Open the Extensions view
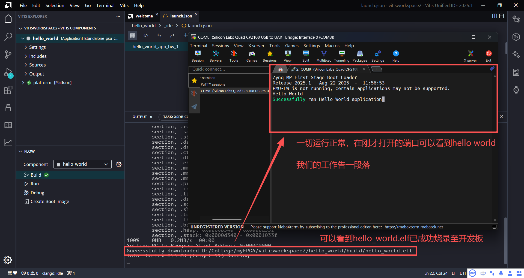 (x=8, y=90)
